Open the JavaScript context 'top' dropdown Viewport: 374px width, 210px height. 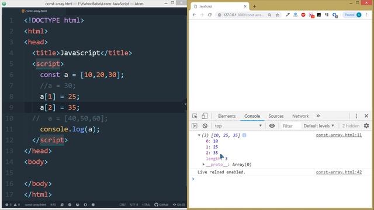coord(238,126)
